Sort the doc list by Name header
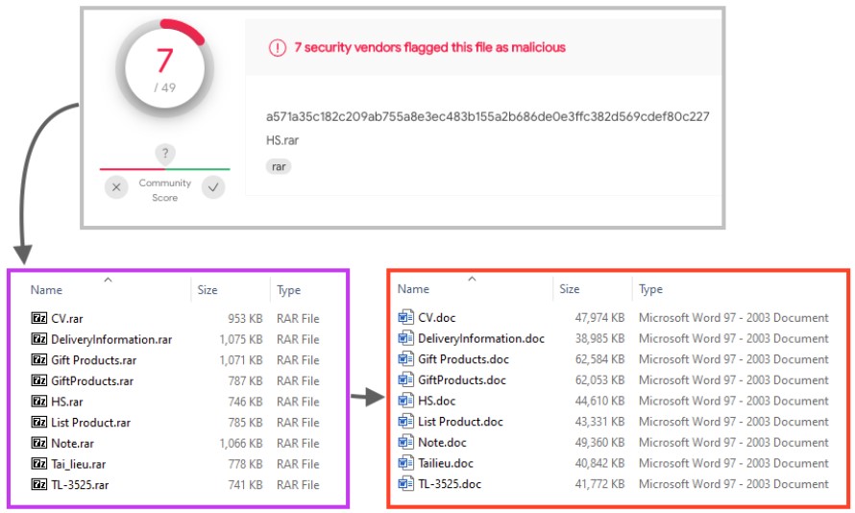Viewport: 855px width, 513px height. pyautogui.click(x=413, y=289)
